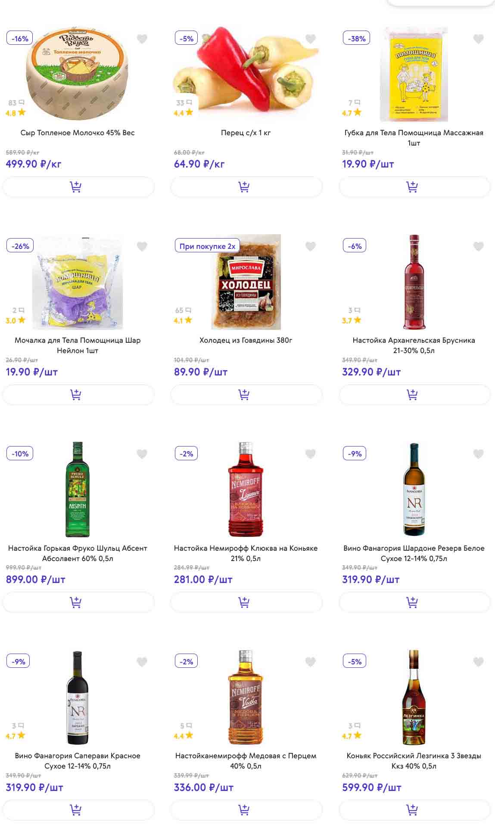Click the При покупке 2х promo badge
This screenshot has width=495, height=831.
pyautogui.click(x=207, y=246)
